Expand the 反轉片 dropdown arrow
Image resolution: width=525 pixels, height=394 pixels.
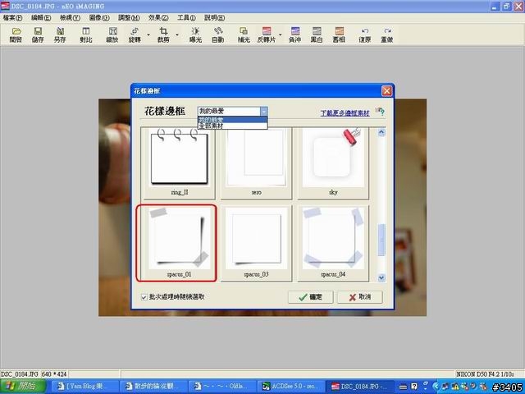tap(281, 34)
